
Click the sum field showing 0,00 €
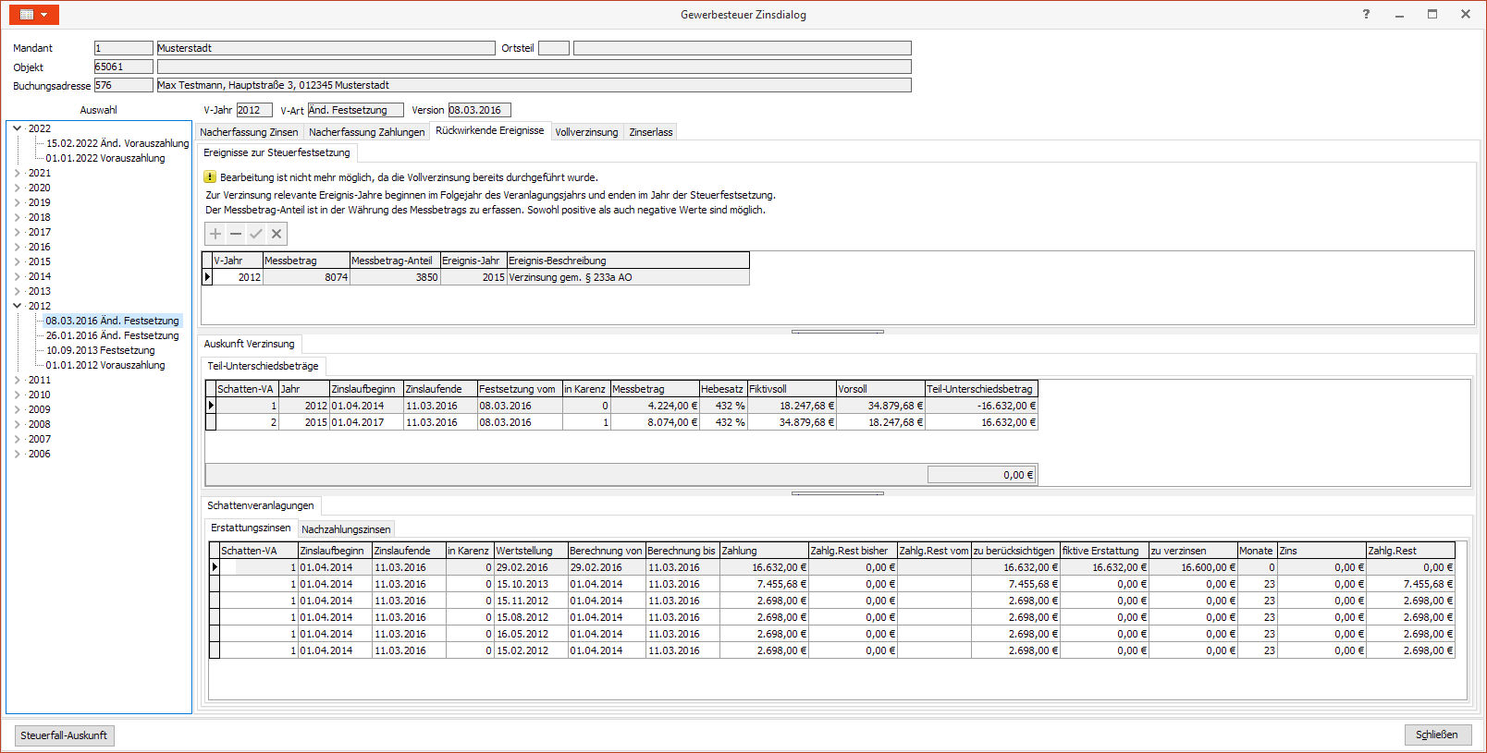click(981, 475)
